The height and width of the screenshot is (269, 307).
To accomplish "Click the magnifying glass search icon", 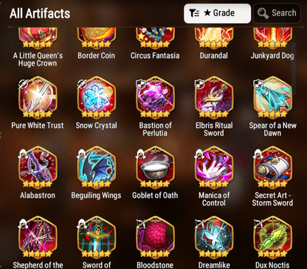I will coord(263,13).
